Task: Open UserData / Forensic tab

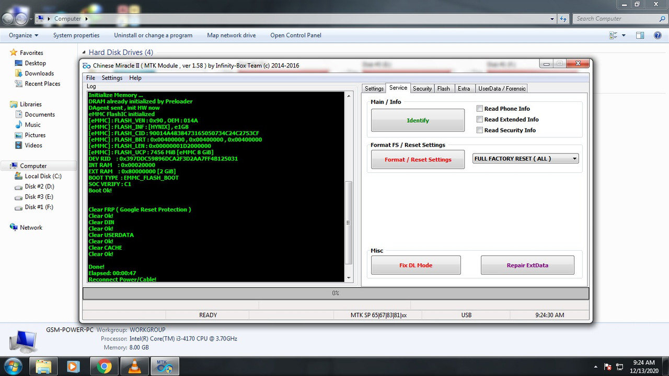Action: click(x=502, y=89)
